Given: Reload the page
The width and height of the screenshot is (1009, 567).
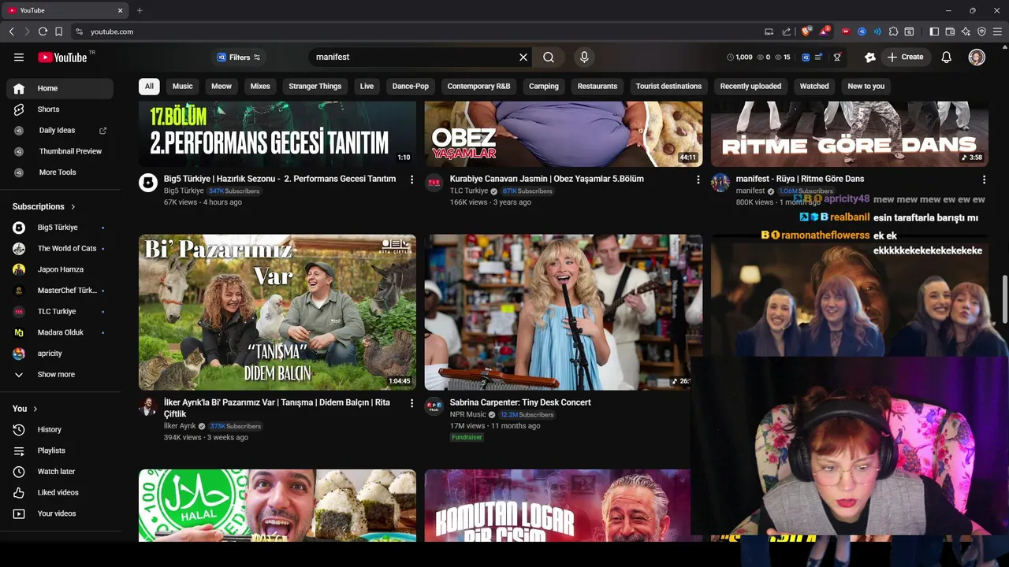Looking at the screenshot, I should point(43,31).
